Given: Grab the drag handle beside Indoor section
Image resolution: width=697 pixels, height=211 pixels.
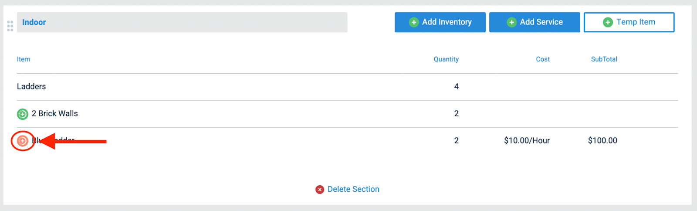Looking at the screenshot, I should [x=10, y=26].
